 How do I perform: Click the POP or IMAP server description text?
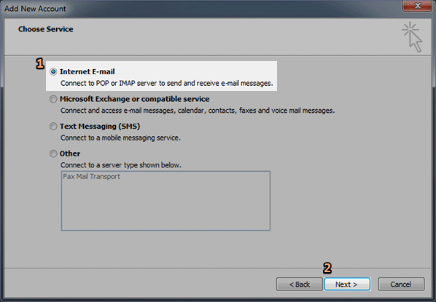point(167,83)
